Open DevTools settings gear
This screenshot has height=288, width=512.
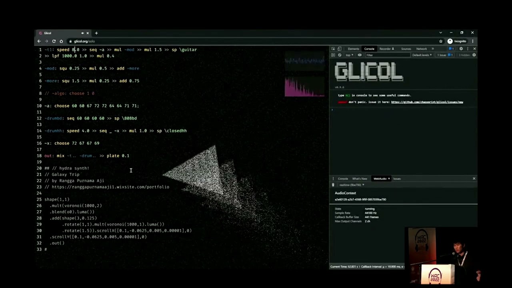click(x=461, y=49)
